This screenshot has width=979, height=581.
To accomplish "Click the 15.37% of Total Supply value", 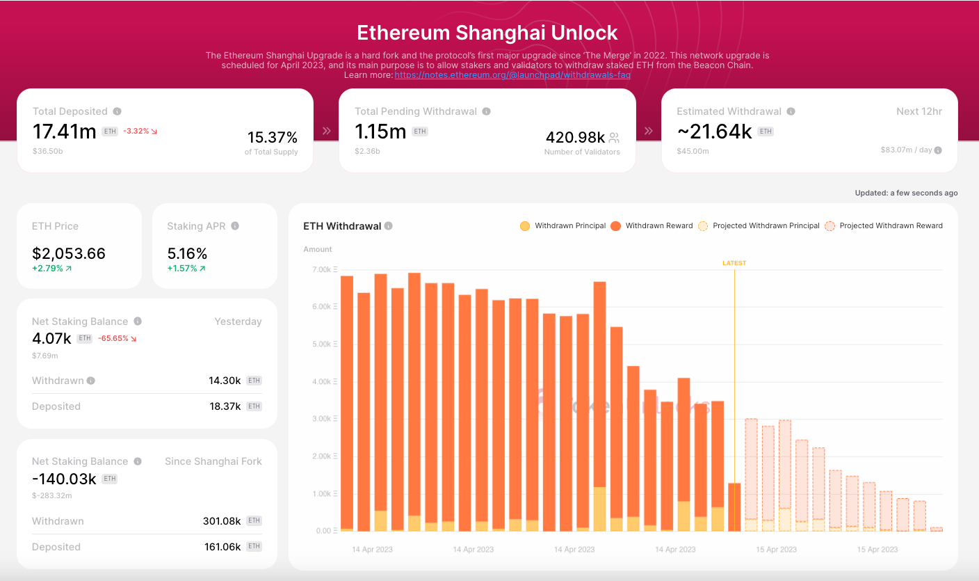I will [273, 137].
